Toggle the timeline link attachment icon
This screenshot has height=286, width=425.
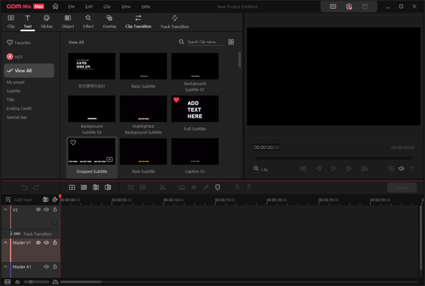pyautogui.click(x=55, y=200)
